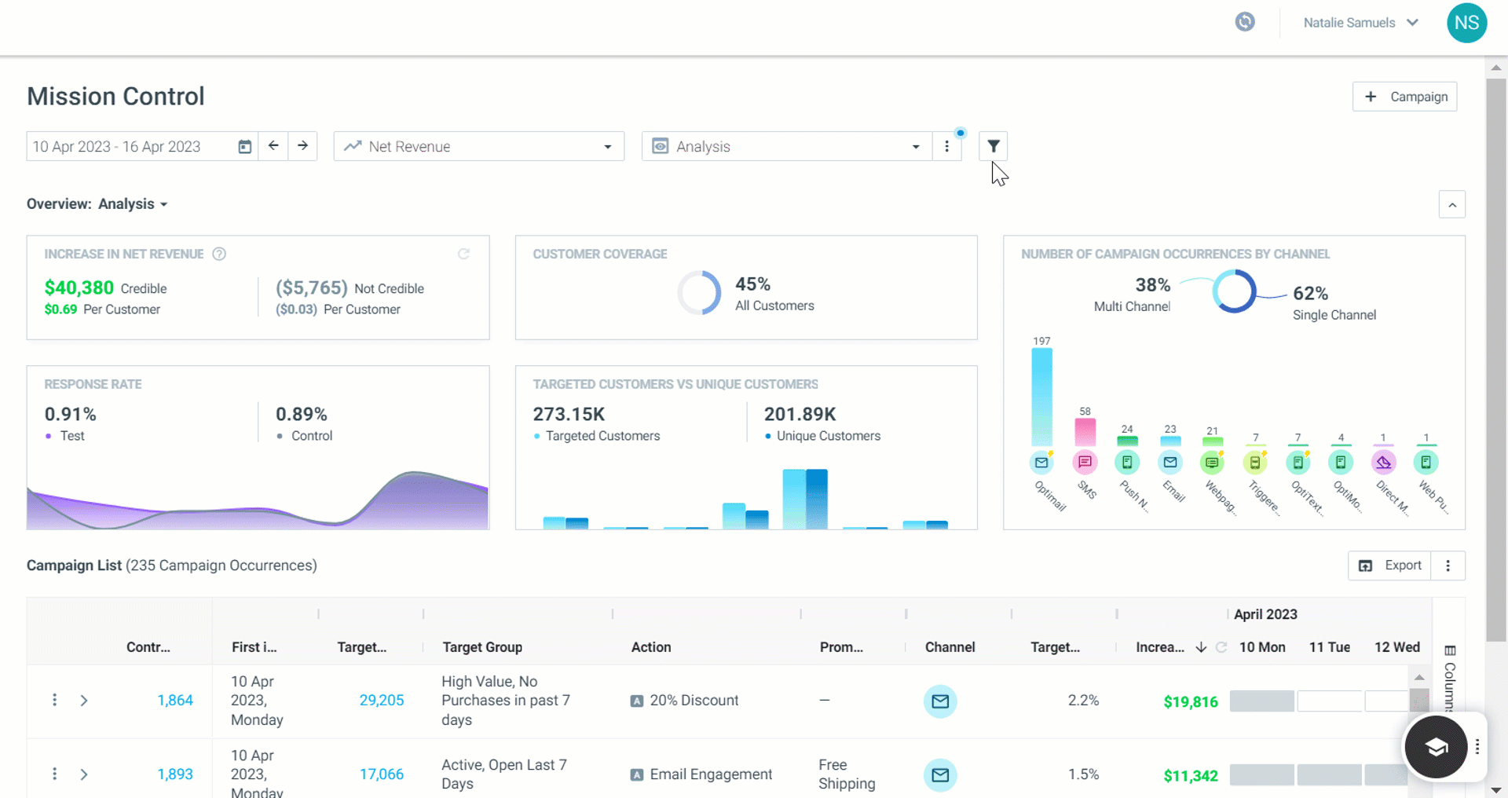Expand campaign row with control 1,864

pos(84,701)
